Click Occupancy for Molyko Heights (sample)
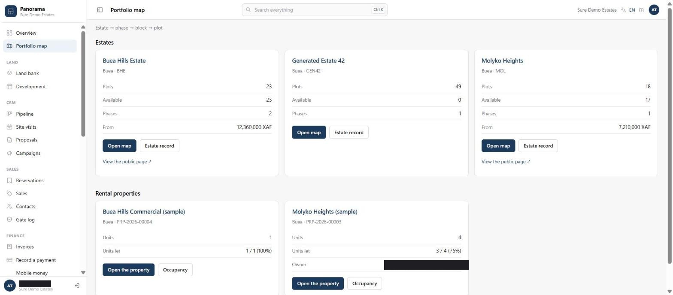Viewport: 673px width, 295px height. pyautogui.click(x=364, y=283)
